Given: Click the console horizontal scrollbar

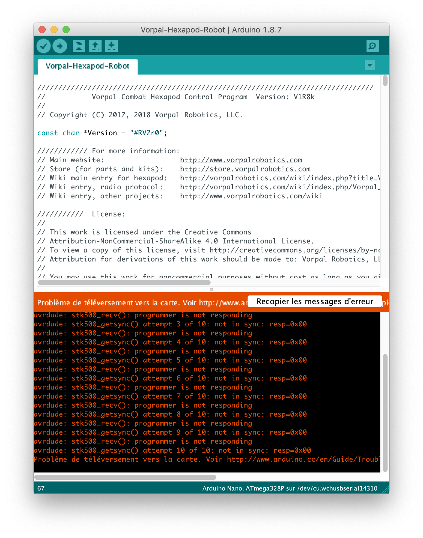Looking at the screenshot, I should point(125,477).
